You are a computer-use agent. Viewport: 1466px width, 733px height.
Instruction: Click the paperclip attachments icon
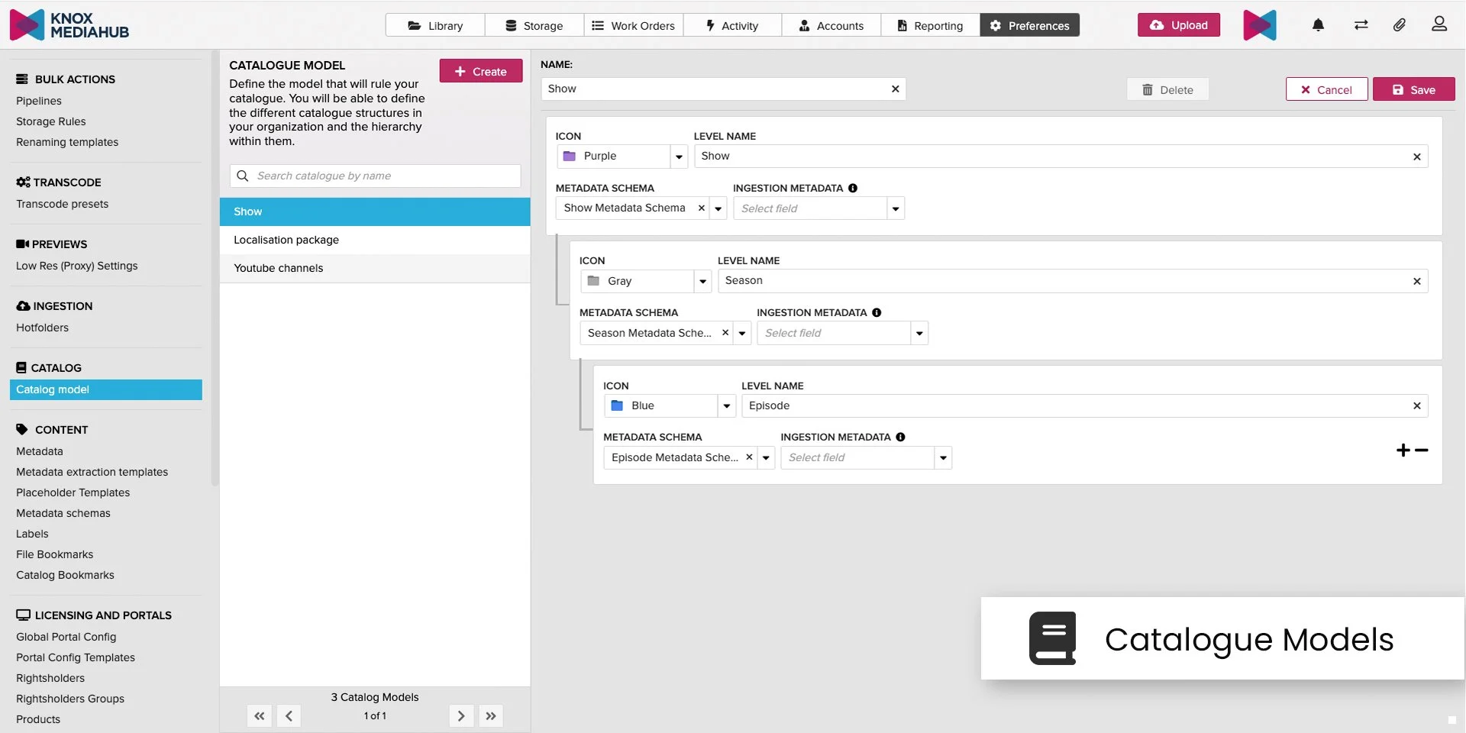[1400, 25]
